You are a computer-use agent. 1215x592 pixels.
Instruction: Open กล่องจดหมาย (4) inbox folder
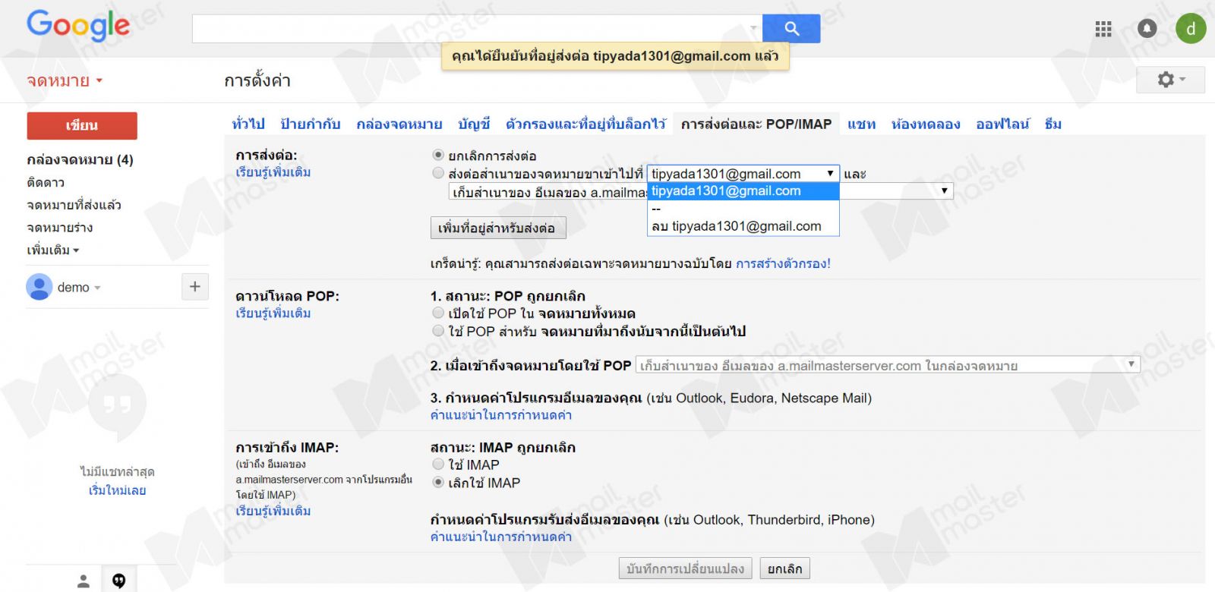tap(80, 159)
